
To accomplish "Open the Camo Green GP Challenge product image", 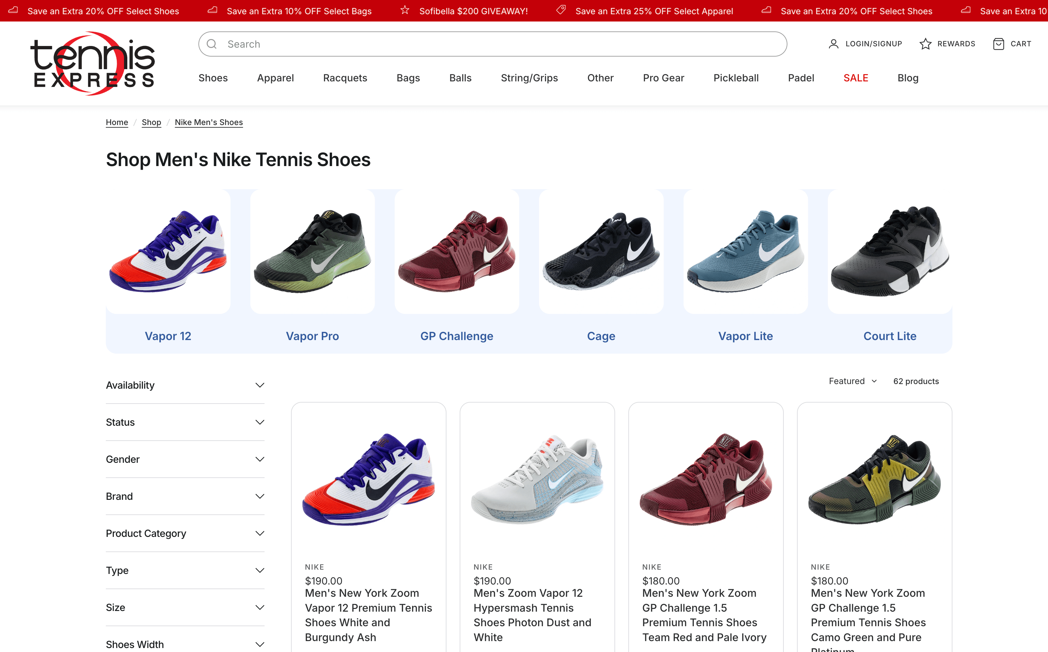I will (x=874, y=479).
